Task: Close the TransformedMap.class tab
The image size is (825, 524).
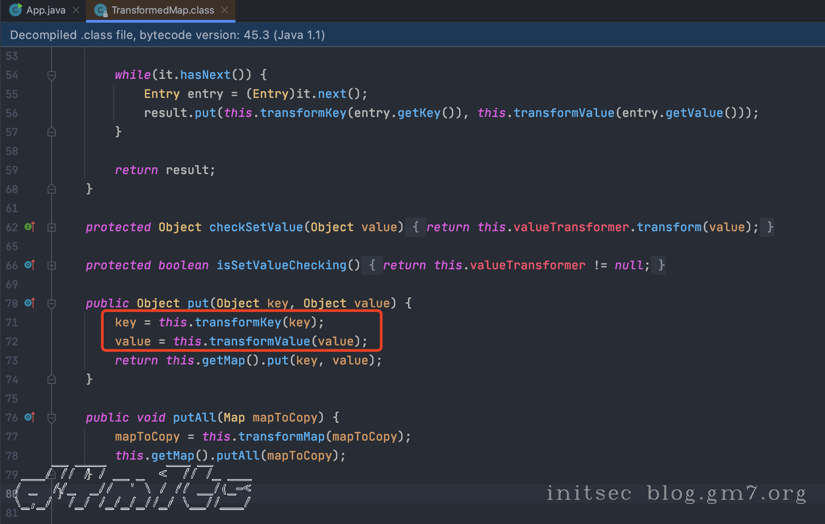Action: 225,10
